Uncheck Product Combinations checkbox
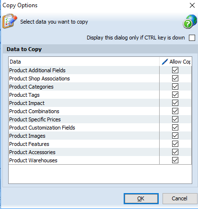Image resolution: width=198 pixels, height=209 pixels. (175, 111)
